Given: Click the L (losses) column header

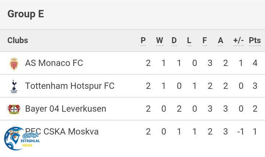Looking at the screenshot, I should [189, 41].
